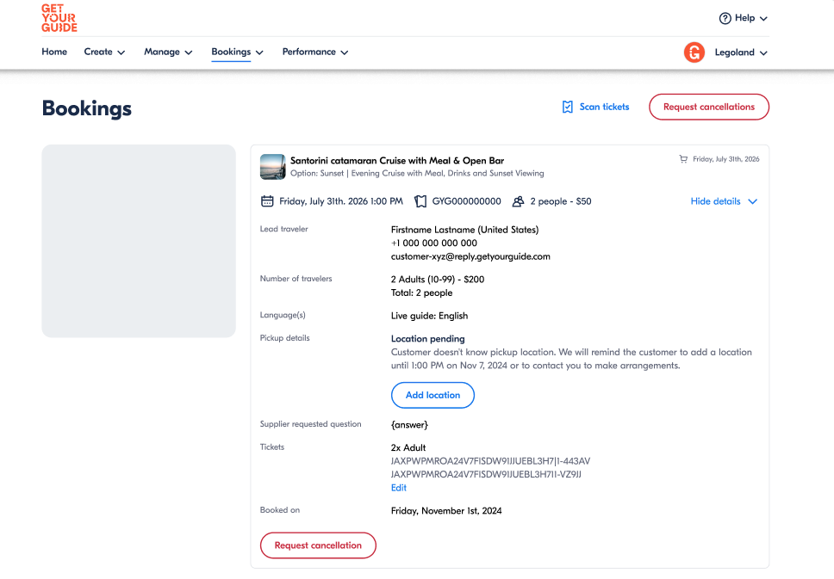Screen dimensions: 834x579
Task: Click Request cancellations button at top
Action: [x=708, y=107]
